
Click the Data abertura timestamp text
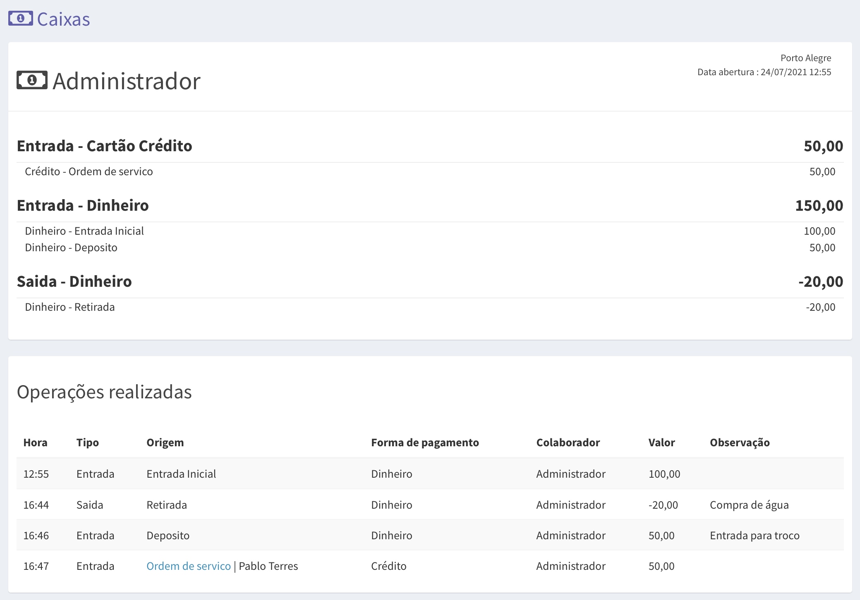click(764, 72)
